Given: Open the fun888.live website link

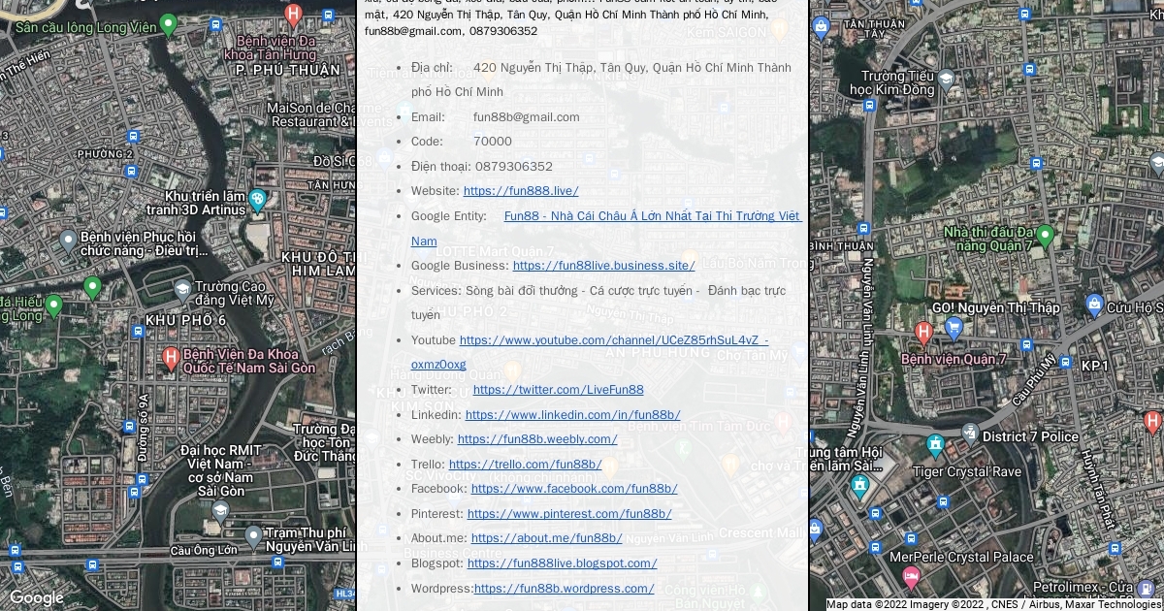Looking at the screenshot, I should pyautogui.click(x=521, y=191).
